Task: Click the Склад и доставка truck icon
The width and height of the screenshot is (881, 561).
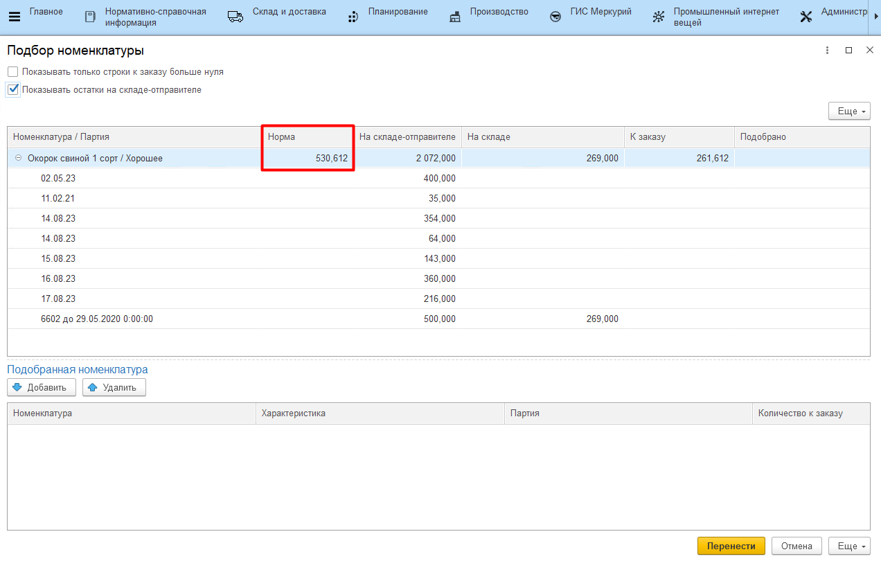Action: 235,17
